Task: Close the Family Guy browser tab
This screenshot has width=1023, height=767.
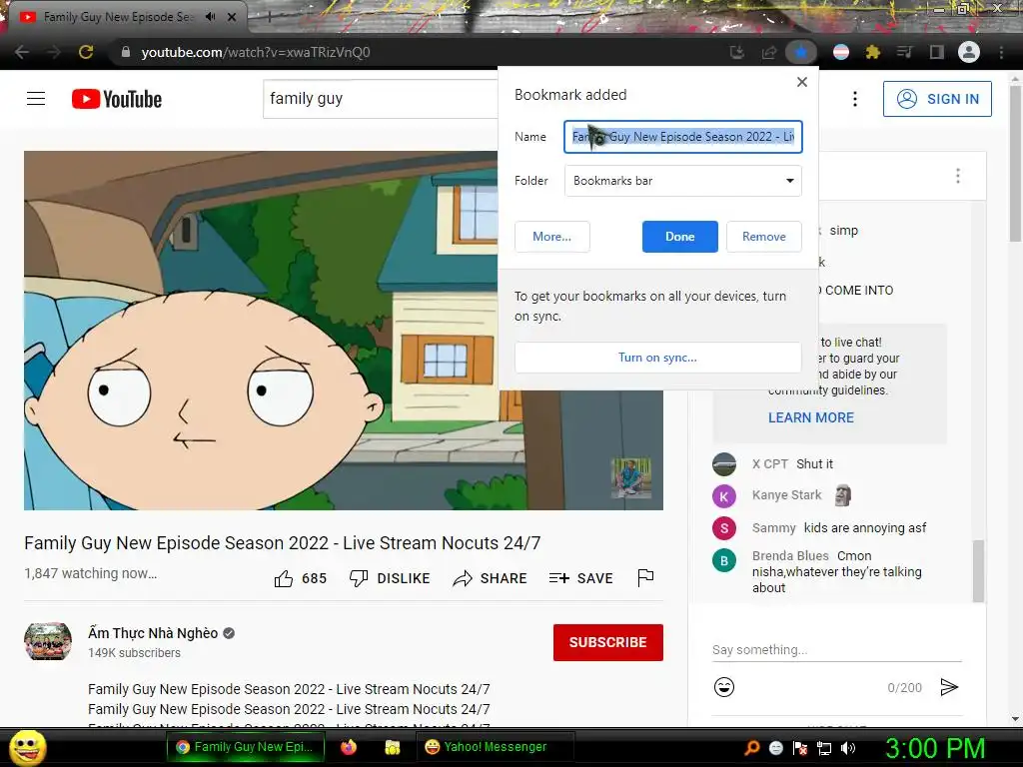Action: coord(232,17)
